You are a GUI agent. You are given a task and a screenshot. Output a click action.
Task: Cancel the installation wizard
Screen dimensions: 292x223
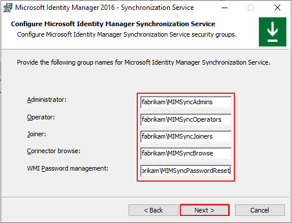pos(260,210)
